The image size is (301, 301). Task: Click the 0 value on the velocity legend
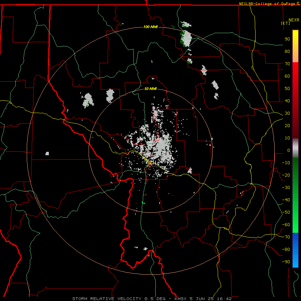(289, 150)
